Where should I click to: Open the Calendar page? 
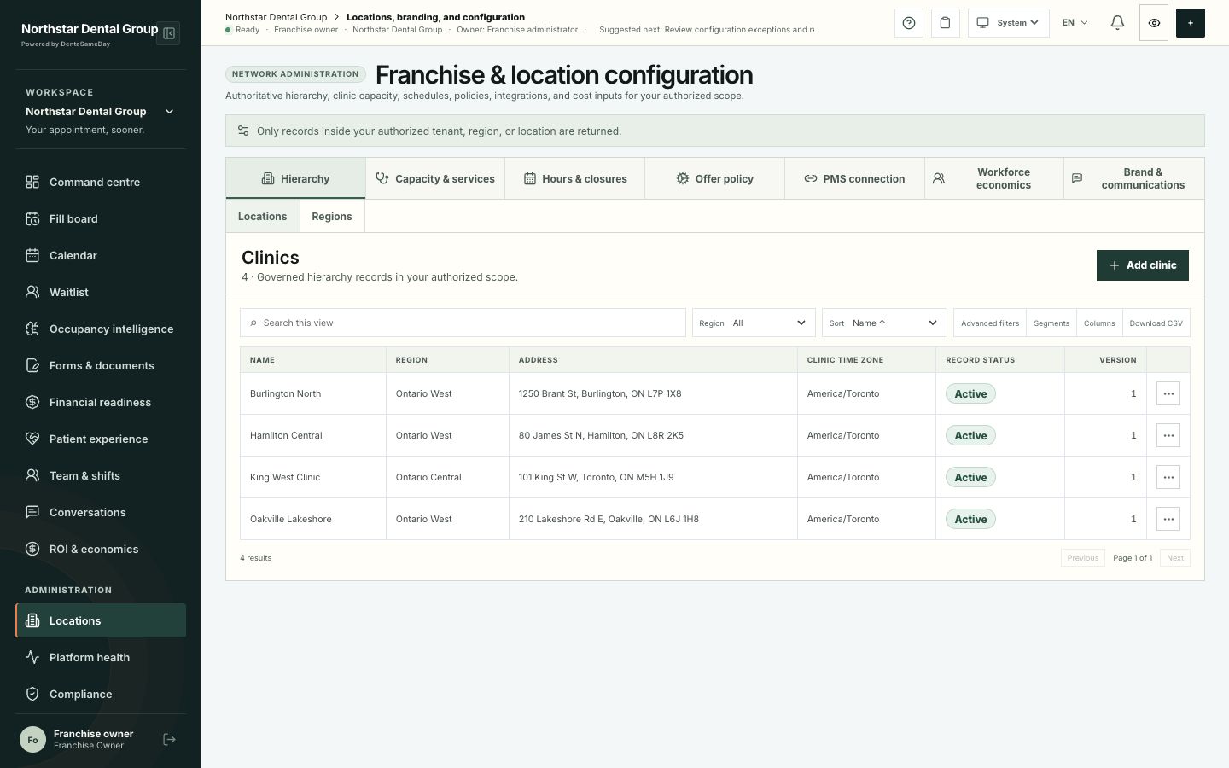[x=101, y=255]
